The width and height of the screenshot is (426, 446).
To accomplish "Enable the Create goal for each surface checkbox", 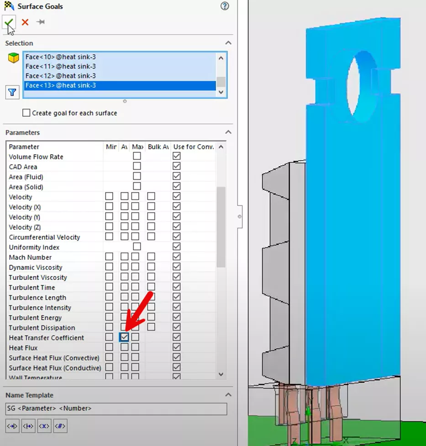I will 26,113.
